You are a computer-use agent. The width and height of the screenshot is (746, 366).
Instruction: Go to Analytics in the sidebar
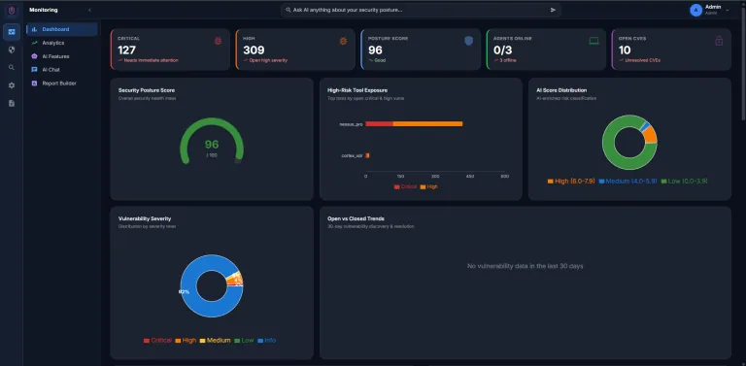coord(52,43)
